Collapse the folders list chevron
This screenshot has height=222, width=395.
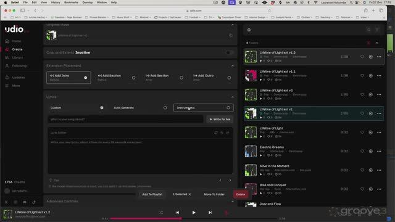pyautogui.click(x=377, y=43)
